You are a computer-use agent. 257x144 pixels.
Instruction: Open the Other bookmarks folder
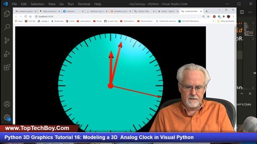pos(226,21)
